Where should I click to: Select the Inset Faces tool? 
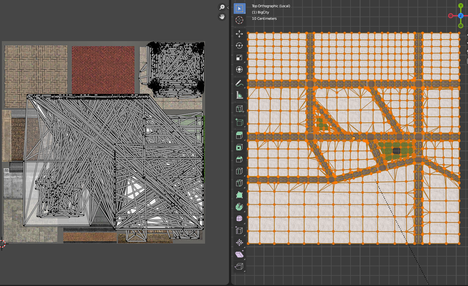(239, 147)
